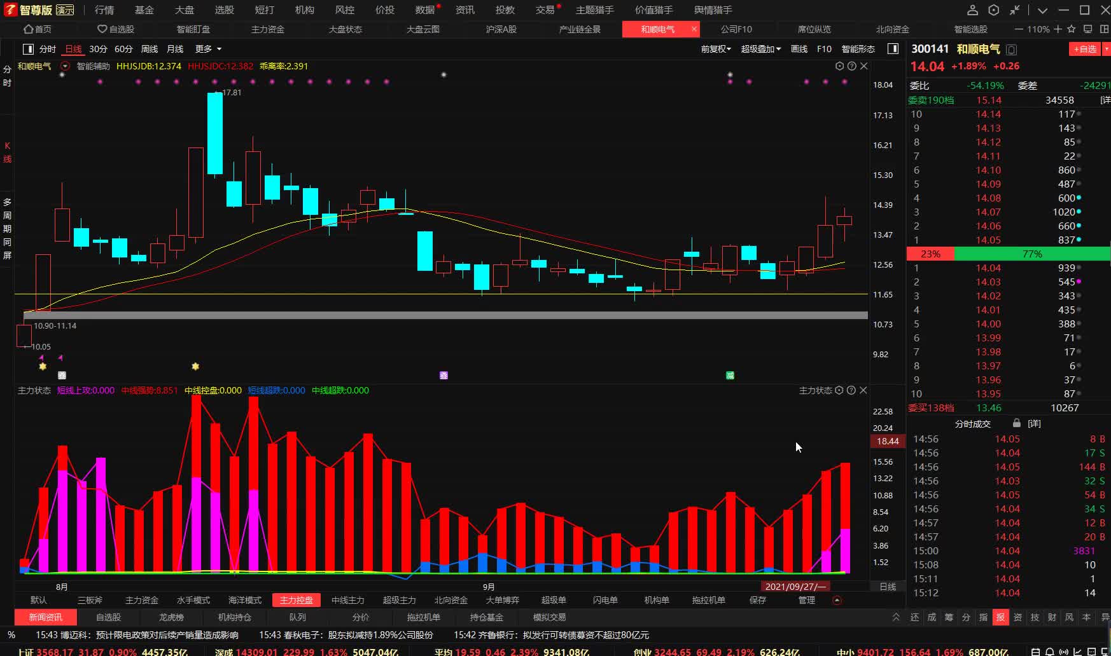Click the chat message icon in status bar
The image size is (1111, 656).
coord(1091,652)
